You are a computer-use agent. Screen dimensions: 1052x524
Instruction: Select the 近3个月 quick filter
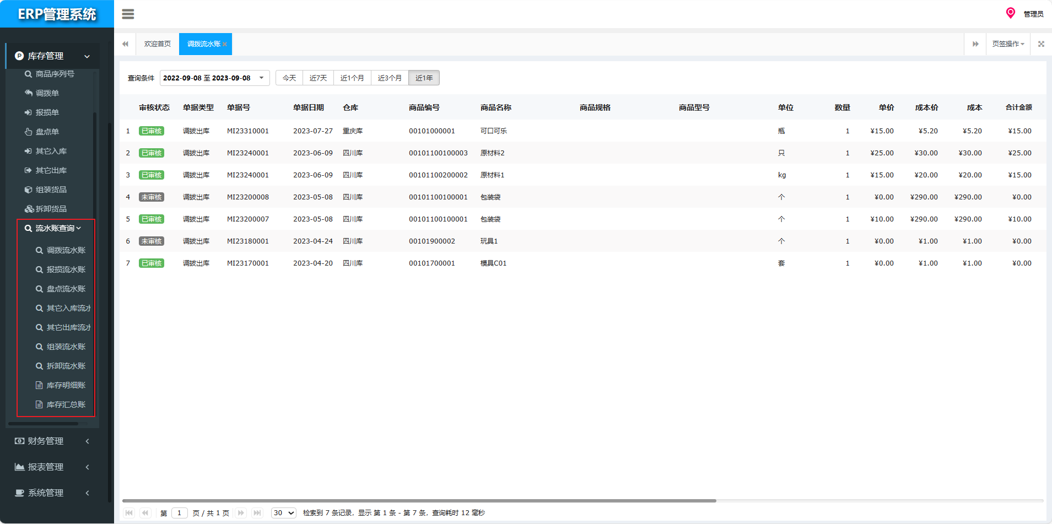[390, 78]
